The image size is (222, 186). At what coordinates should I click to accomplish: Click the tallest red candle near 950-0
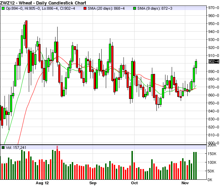(26, 34)
